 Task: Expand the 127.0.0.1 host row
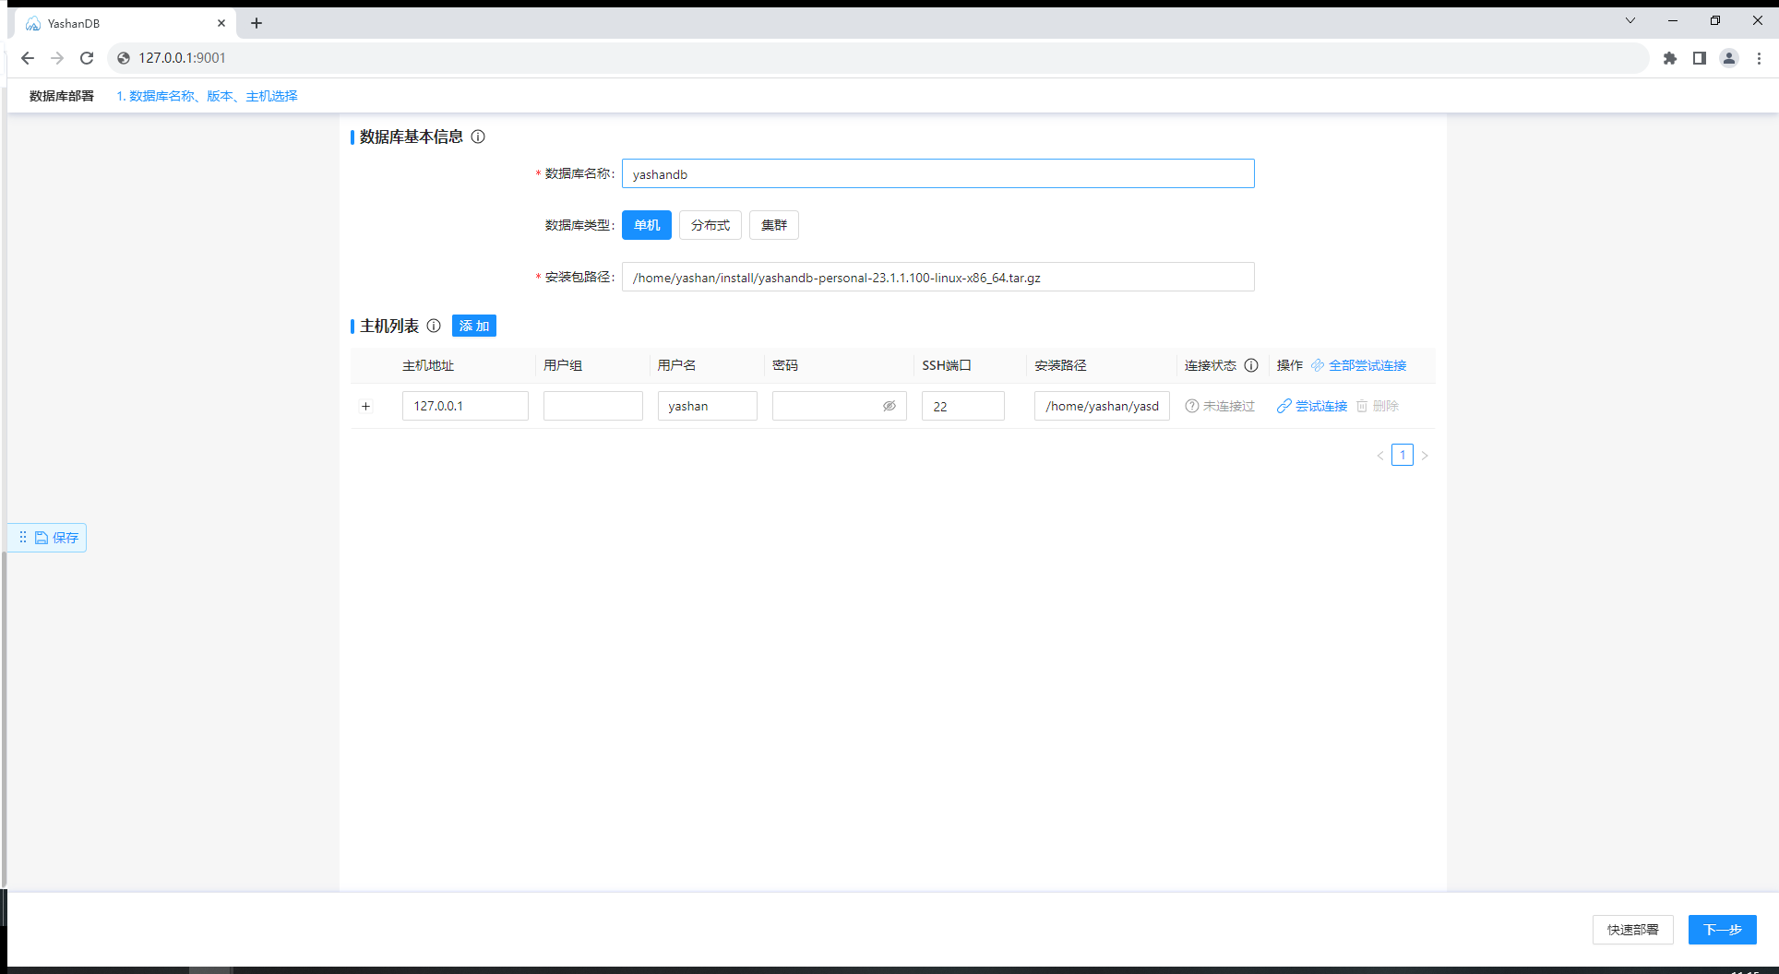pos(366,406)
